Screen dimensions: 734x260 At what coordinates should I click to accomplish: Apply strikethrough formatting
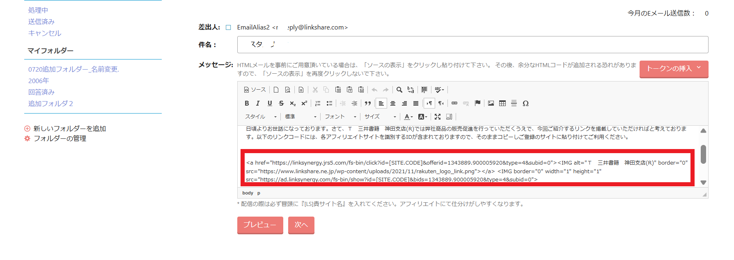coord(281,103)
